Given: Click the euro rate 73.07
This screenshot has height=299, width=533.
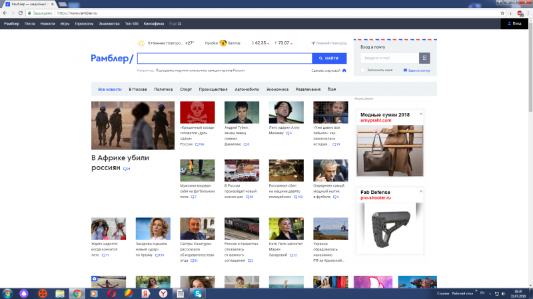Looking at the screenshot, I should click(284, 43).
